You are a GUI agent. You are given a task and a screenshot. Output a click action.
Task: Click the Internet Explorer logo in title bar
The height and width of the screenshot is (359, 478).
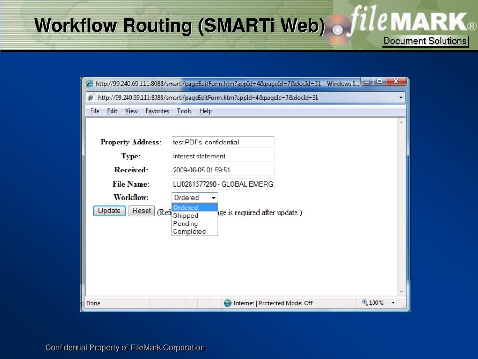(x=90, y=83)
